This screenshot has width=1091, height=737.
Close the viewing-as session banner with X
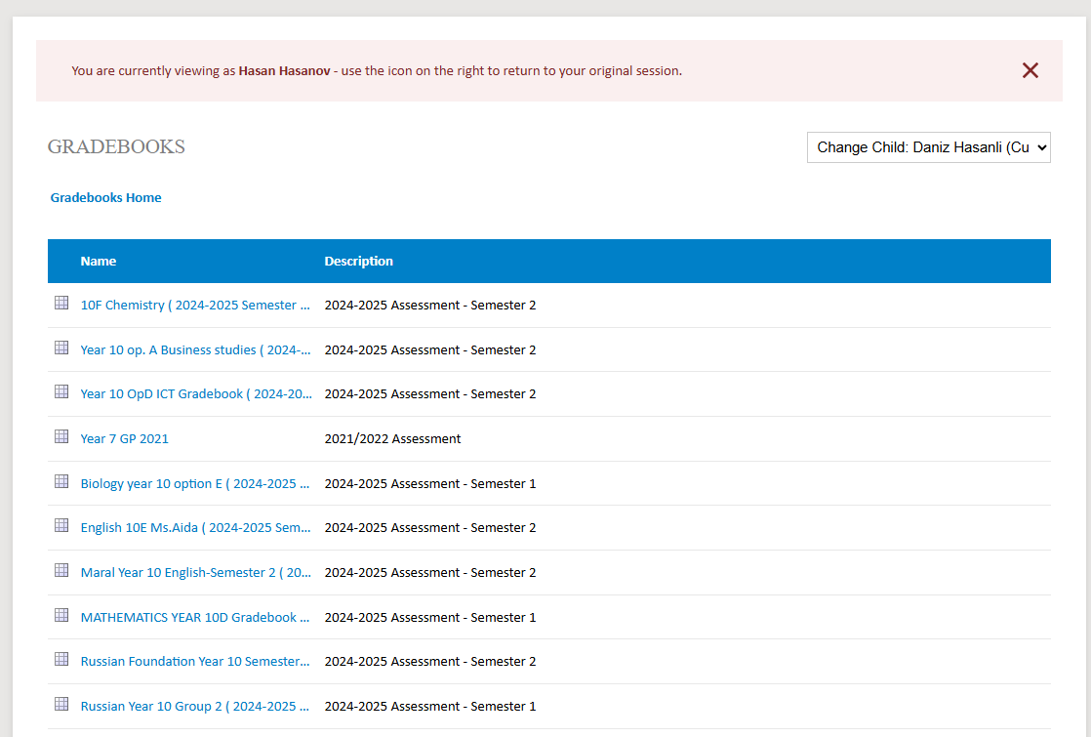coord(1030,70)
